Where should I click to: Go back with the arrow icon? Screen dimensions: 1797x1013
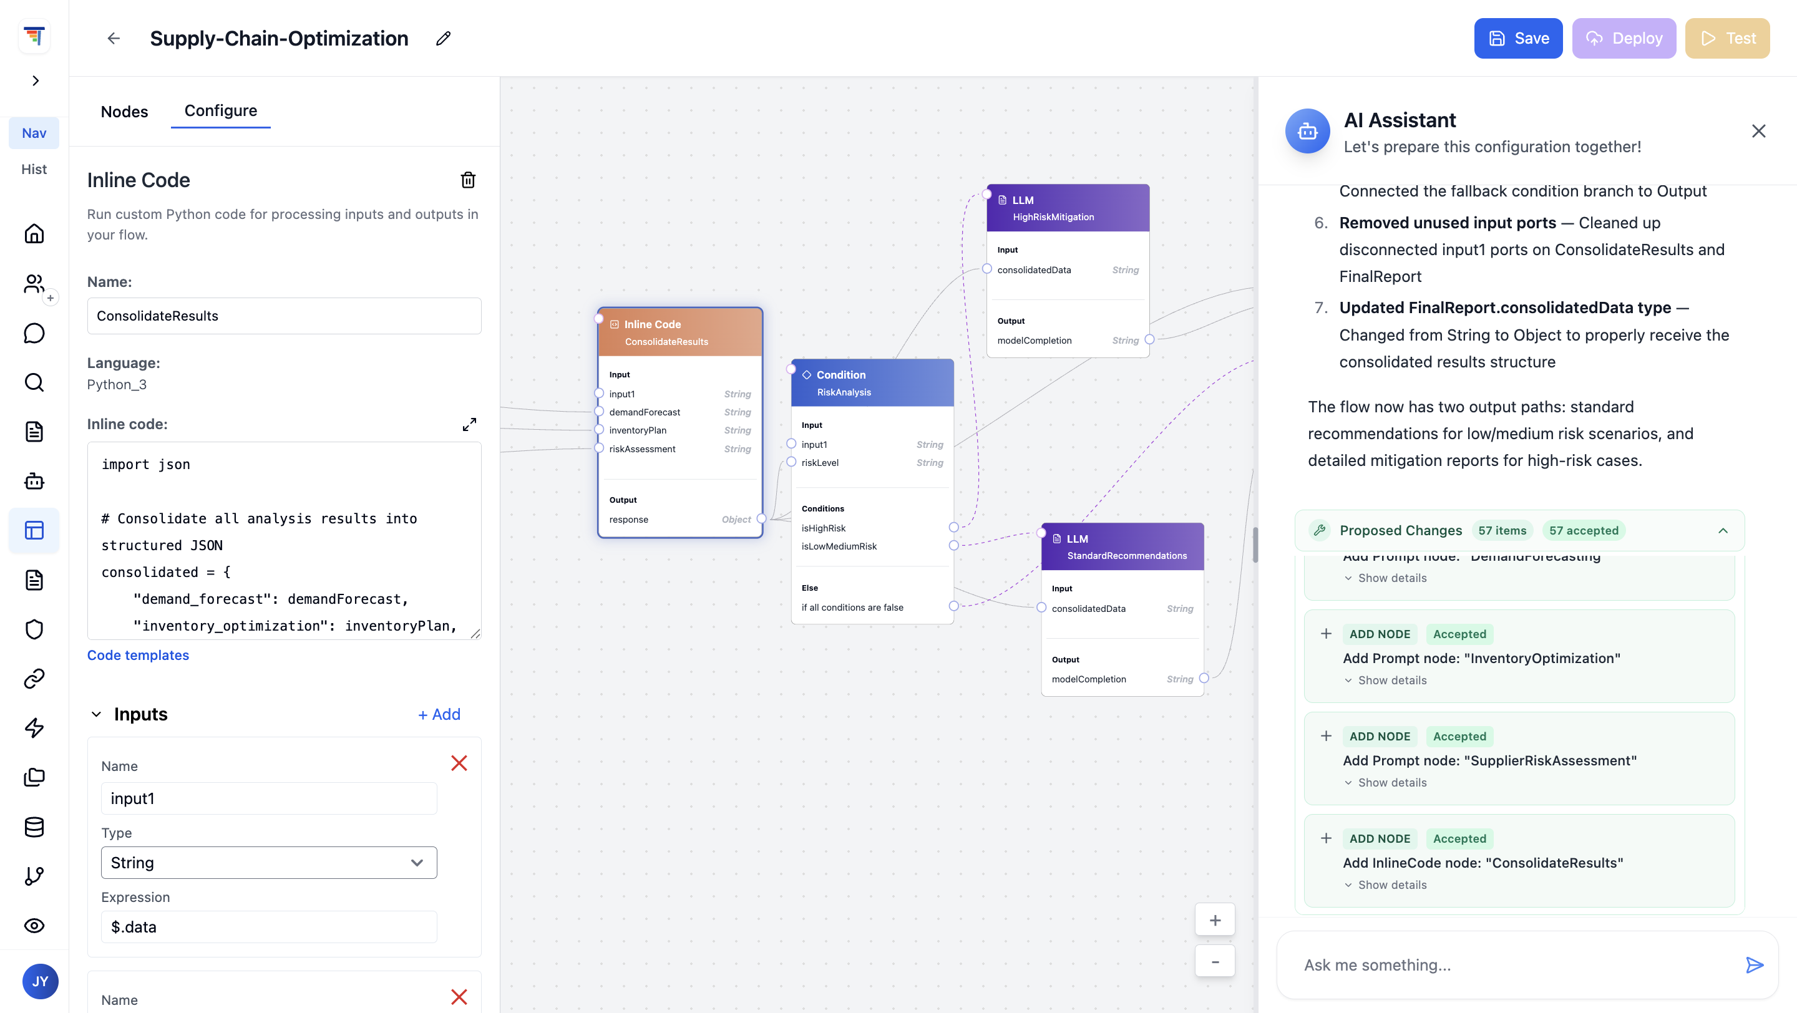pos(114,38)
